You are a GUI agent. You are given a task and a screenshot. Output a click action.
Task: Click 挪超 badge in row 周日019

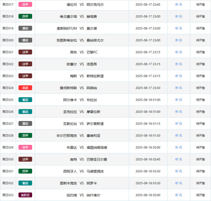pyautogui.click(x=25, y=28)
